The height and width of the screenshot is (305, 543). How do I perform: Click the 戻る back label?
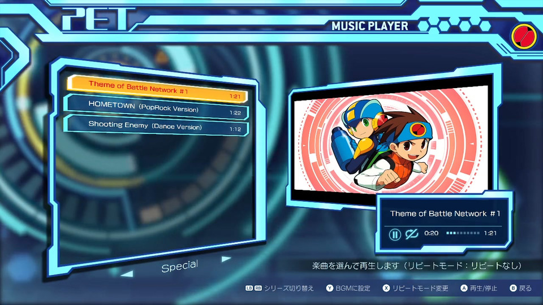(x=525, y=288)
